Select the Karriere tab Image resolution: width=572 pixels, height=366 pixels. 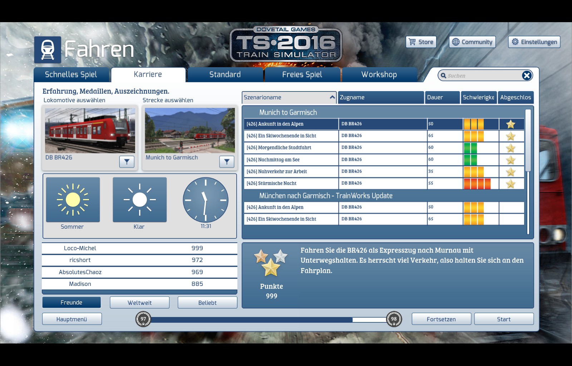pyautogui.click(x=148, y=74)
